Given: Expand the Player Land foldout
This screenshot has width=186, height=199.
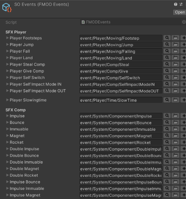Looking at the screenshot, I should pyautogui.click(x=7, y=58).
